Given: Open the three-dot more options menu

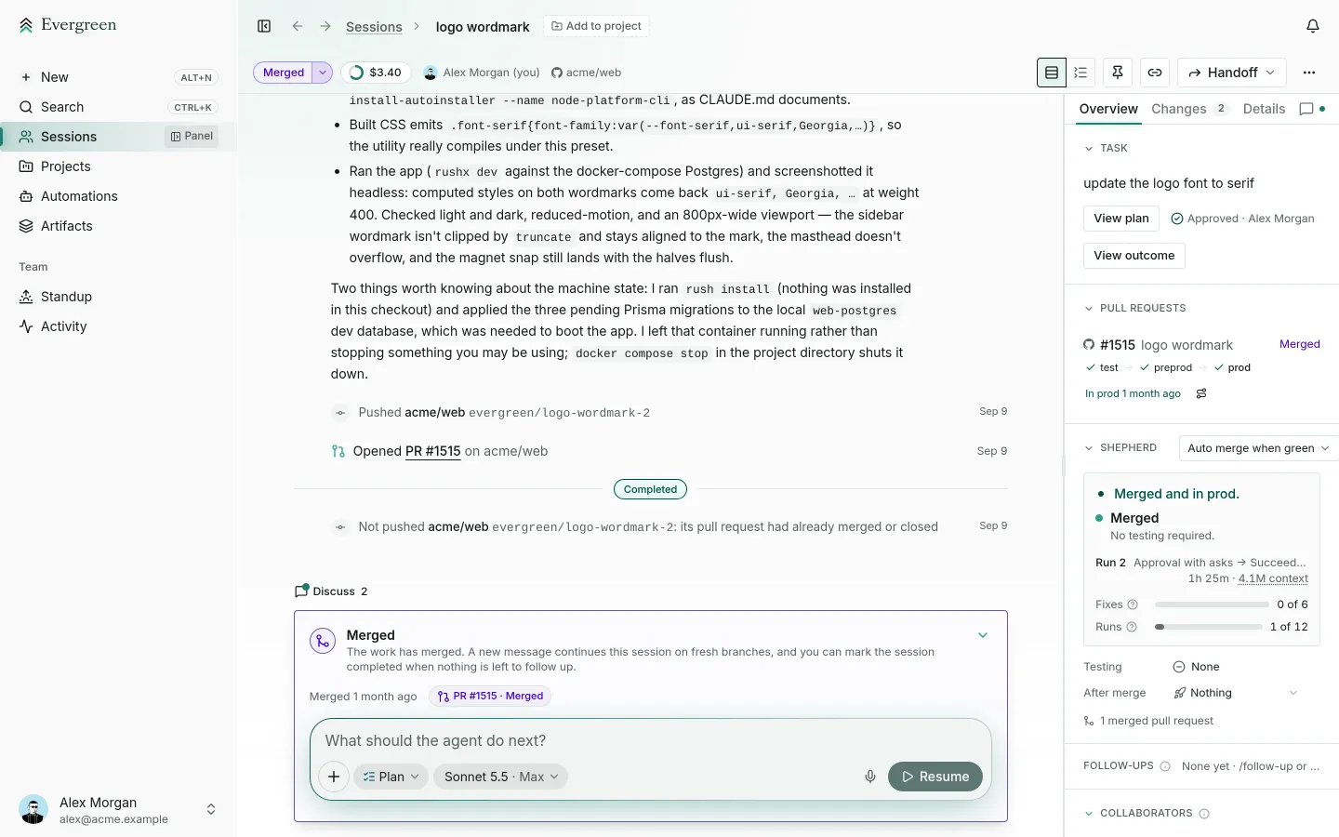Looking at the screenshot, I should (x=1309, y=73).
